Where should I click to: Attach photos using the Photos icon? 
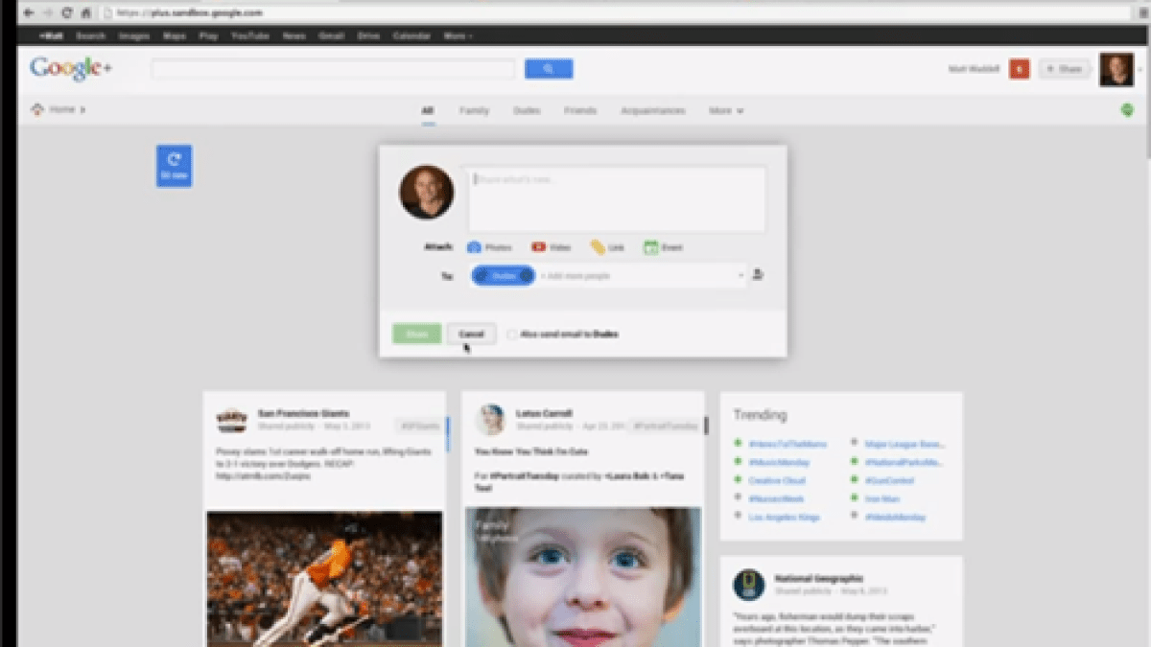474,247
